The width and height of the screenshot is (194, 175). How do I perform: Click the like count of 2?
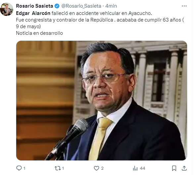point(102,168)
